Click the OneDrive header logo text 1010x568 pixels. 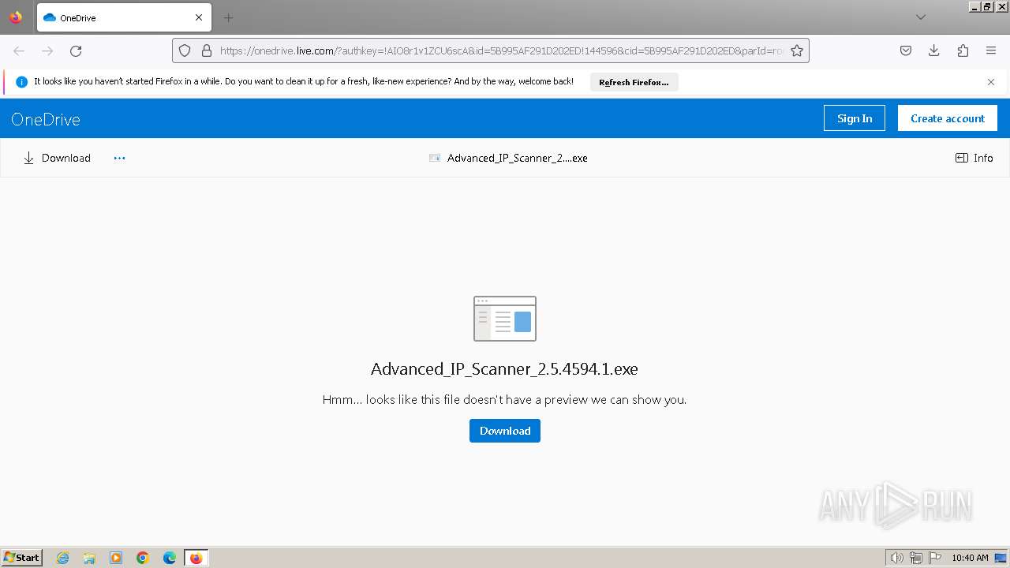point(46,119)
